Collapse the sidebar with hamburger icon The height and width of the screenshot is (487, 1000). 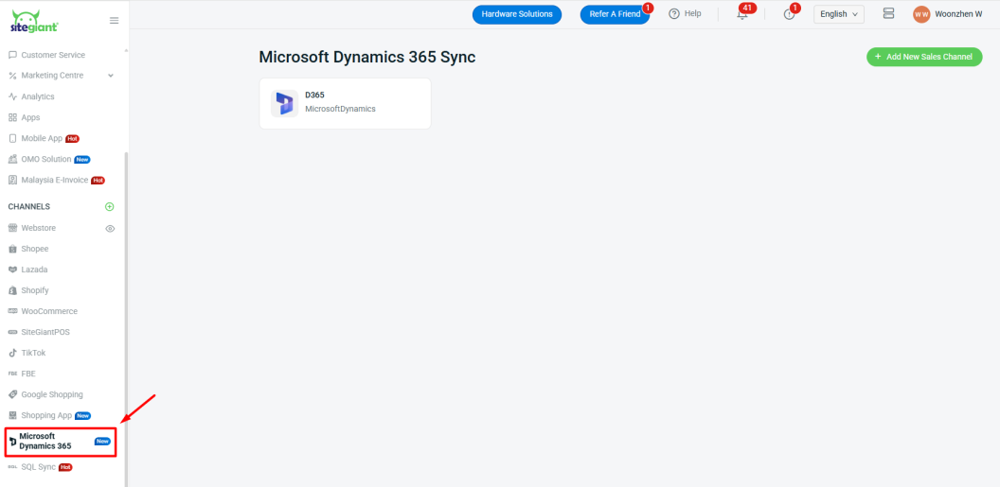click(115, 20)
